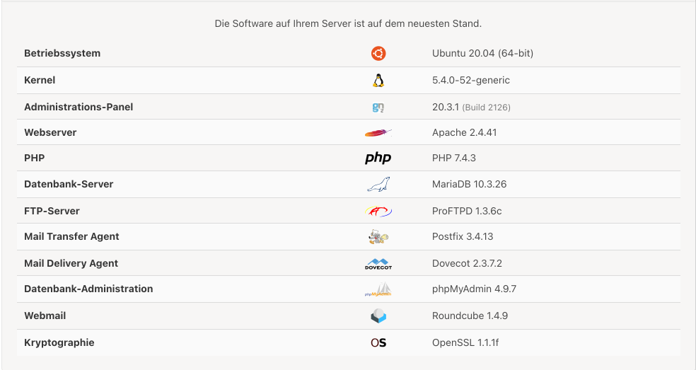The height and width of the screenshot is (370, 696).
Task: Click the Kernel version 5.4.0-52-generic
Action: coord(471,81)
